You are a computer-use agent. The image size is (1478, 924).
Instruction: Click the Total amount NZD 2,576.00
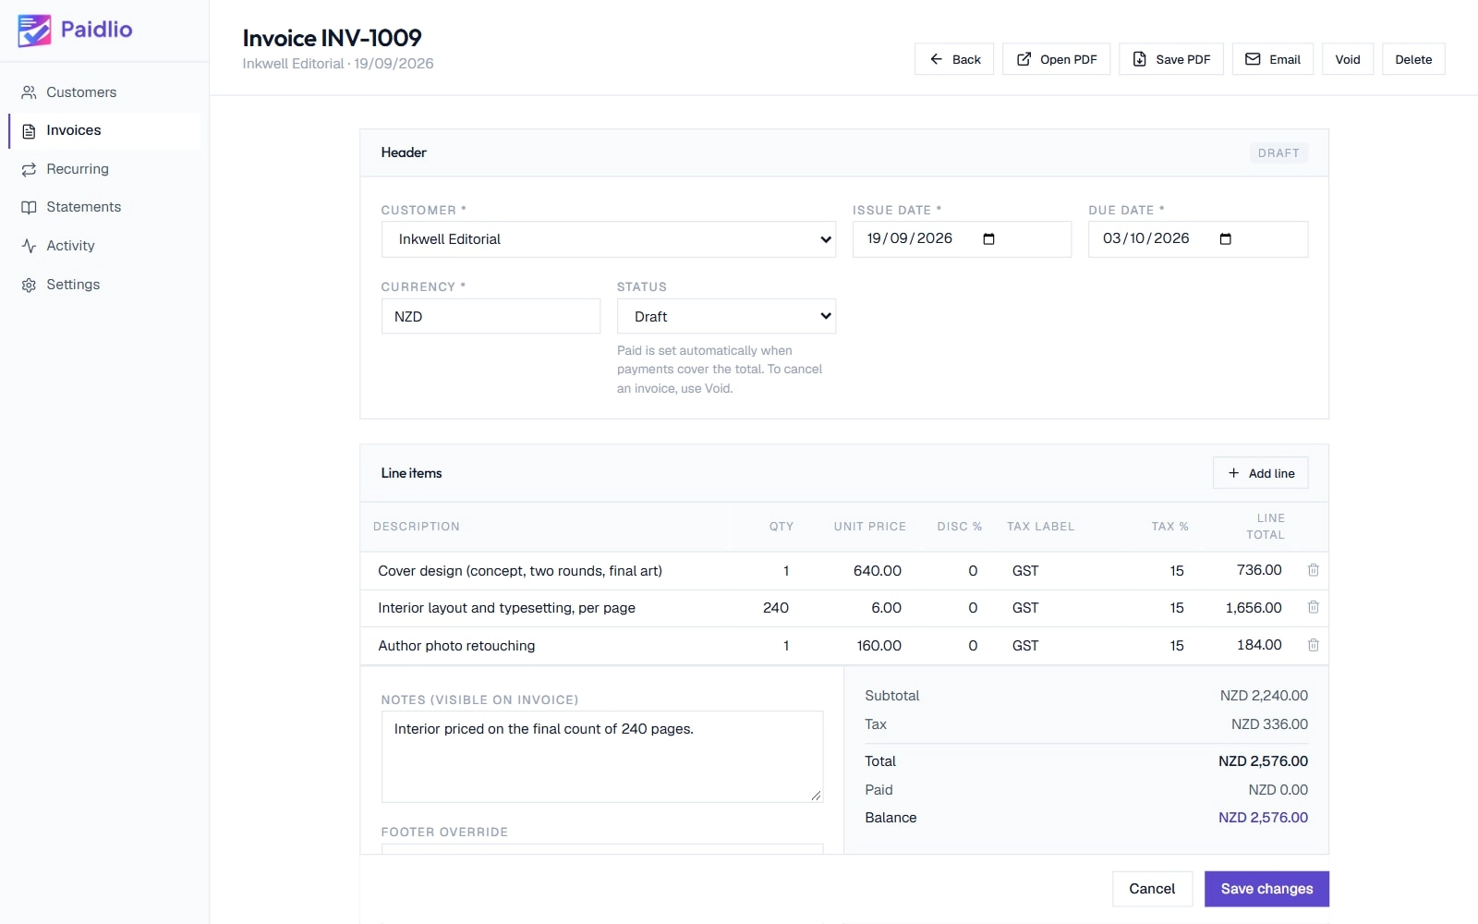click(1263, 761)
